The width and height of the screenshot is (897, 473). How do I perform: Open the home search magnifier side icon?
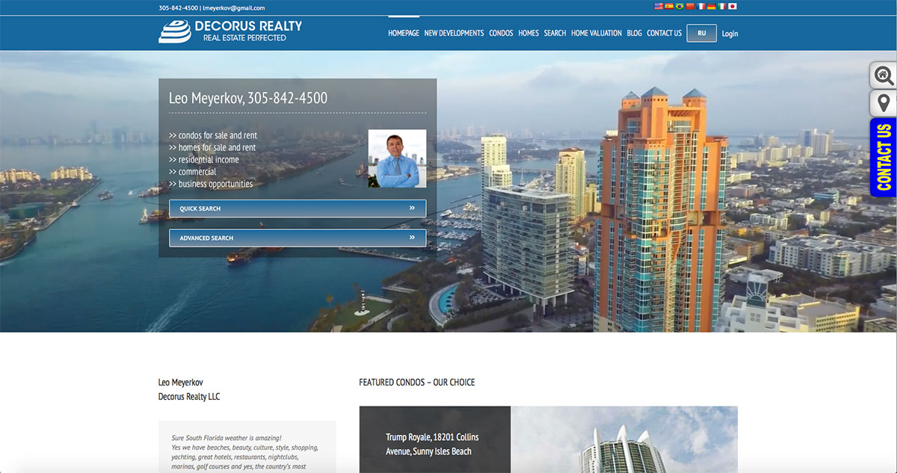pos(884,75)
